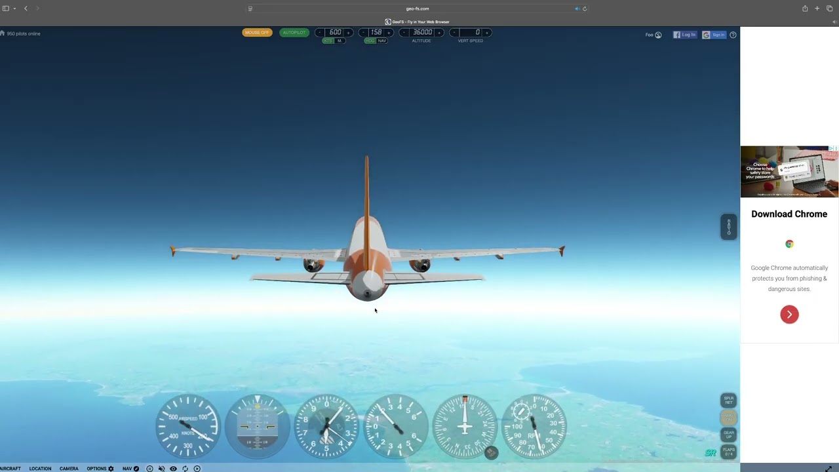
Task: Open the CAMERA menu
Action: click(69, 469)
